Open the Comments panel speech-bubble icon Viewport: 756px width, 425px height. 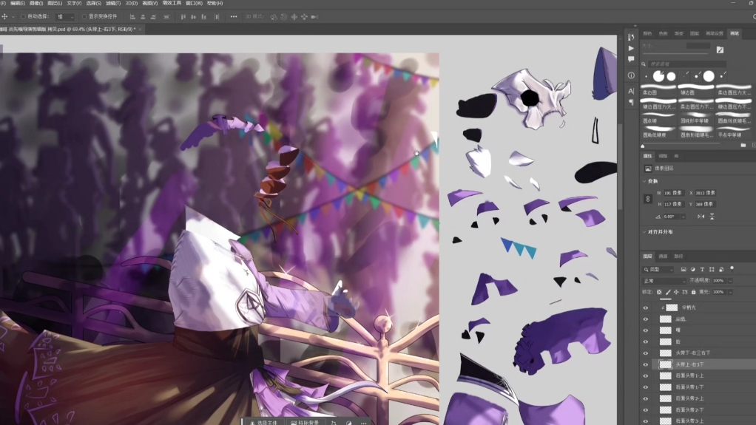point(631,59)
